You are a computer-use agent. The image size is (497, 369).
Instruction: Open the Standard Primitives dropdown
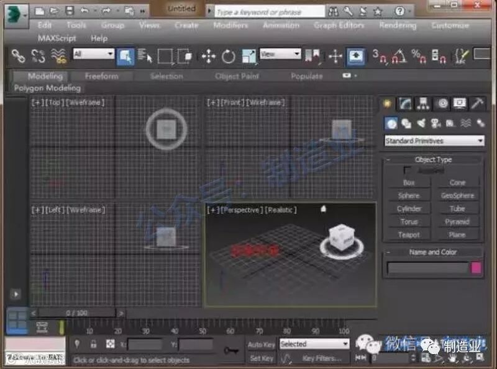(x=434, y=141)
